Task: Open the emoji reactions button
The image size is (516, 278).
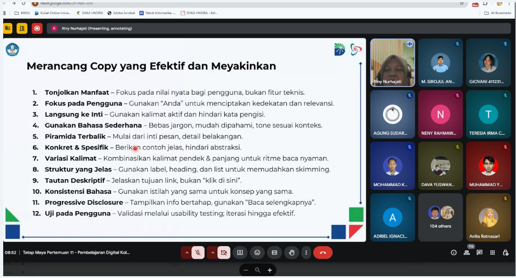Action: pos(257,253)
